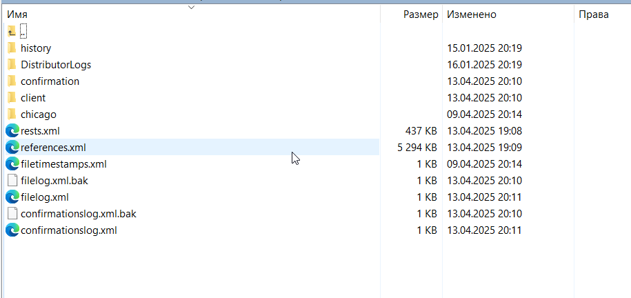
Task: Click the Edge icon beside confirmationslog.xml
Action: click(x=12, y=230)
